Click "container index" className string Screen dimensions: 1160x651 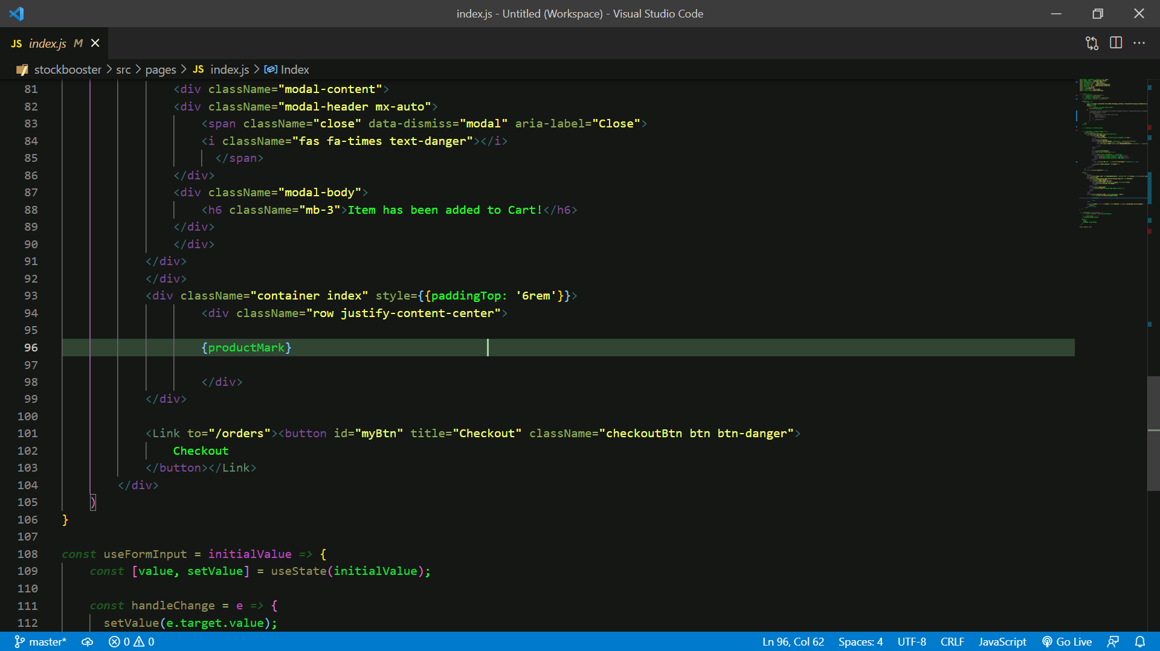(x=309, y=295)
